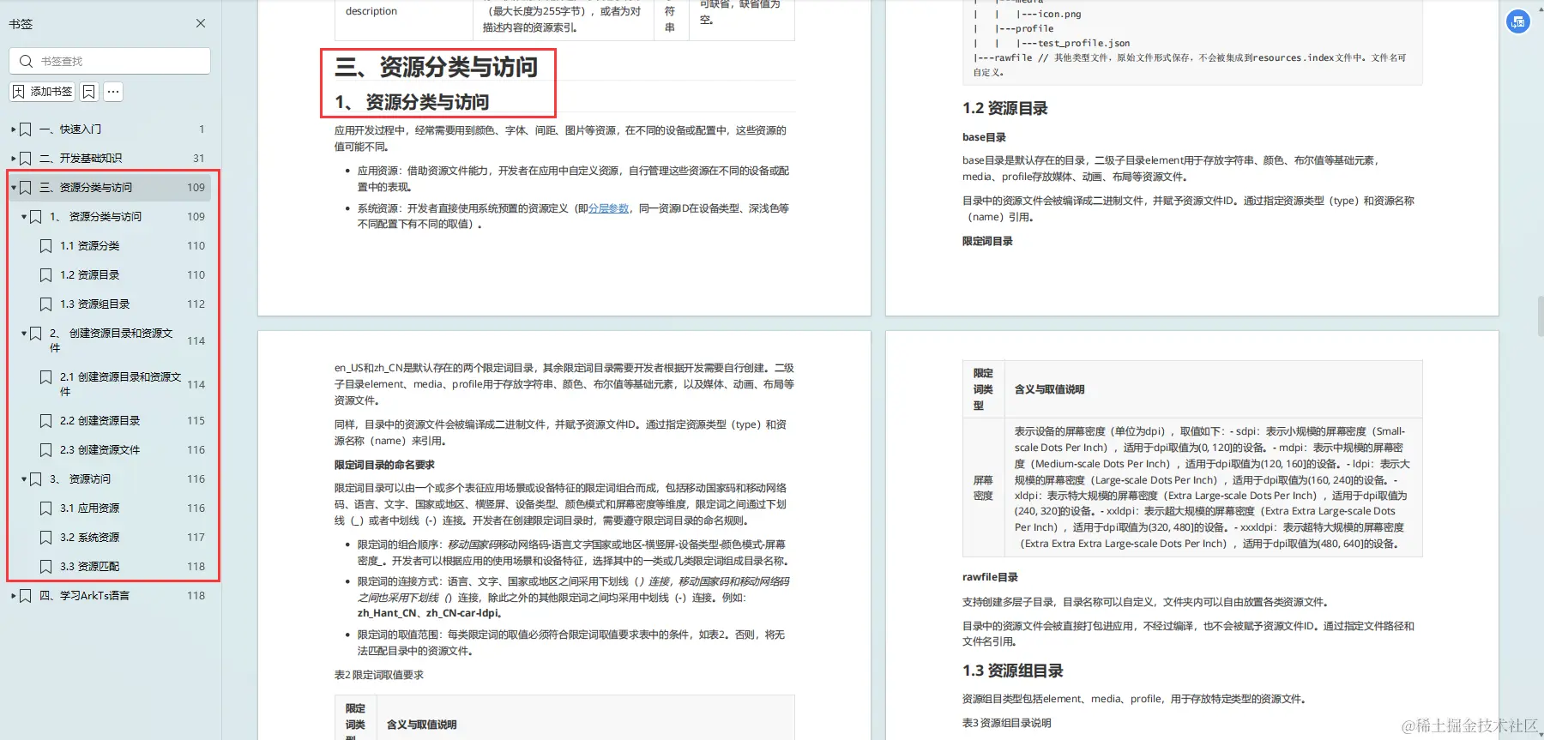Jump to bookmark 1.2 资源目录
This screenshot has height=740, width=1544.
click(90, 275)
